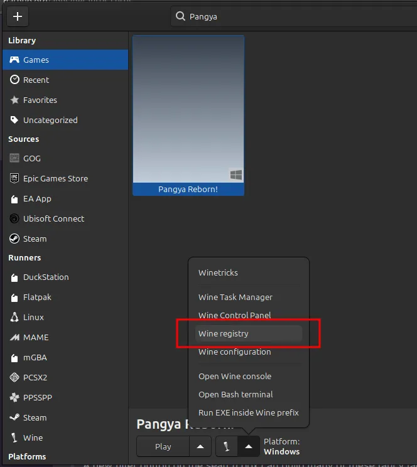Click the Linux penguin icon
The image size is (417, 467).
(14, 317)
